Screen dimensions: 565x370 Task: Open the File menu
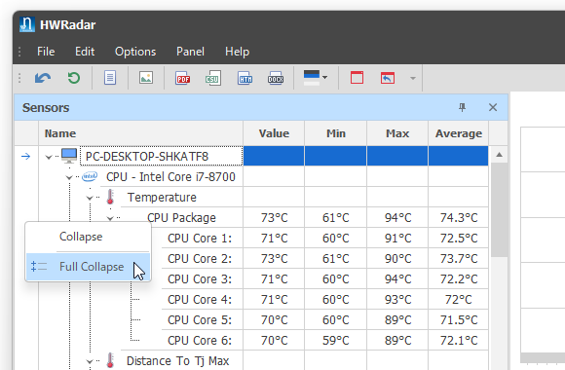pyautogui.click(x=46, y=52)
